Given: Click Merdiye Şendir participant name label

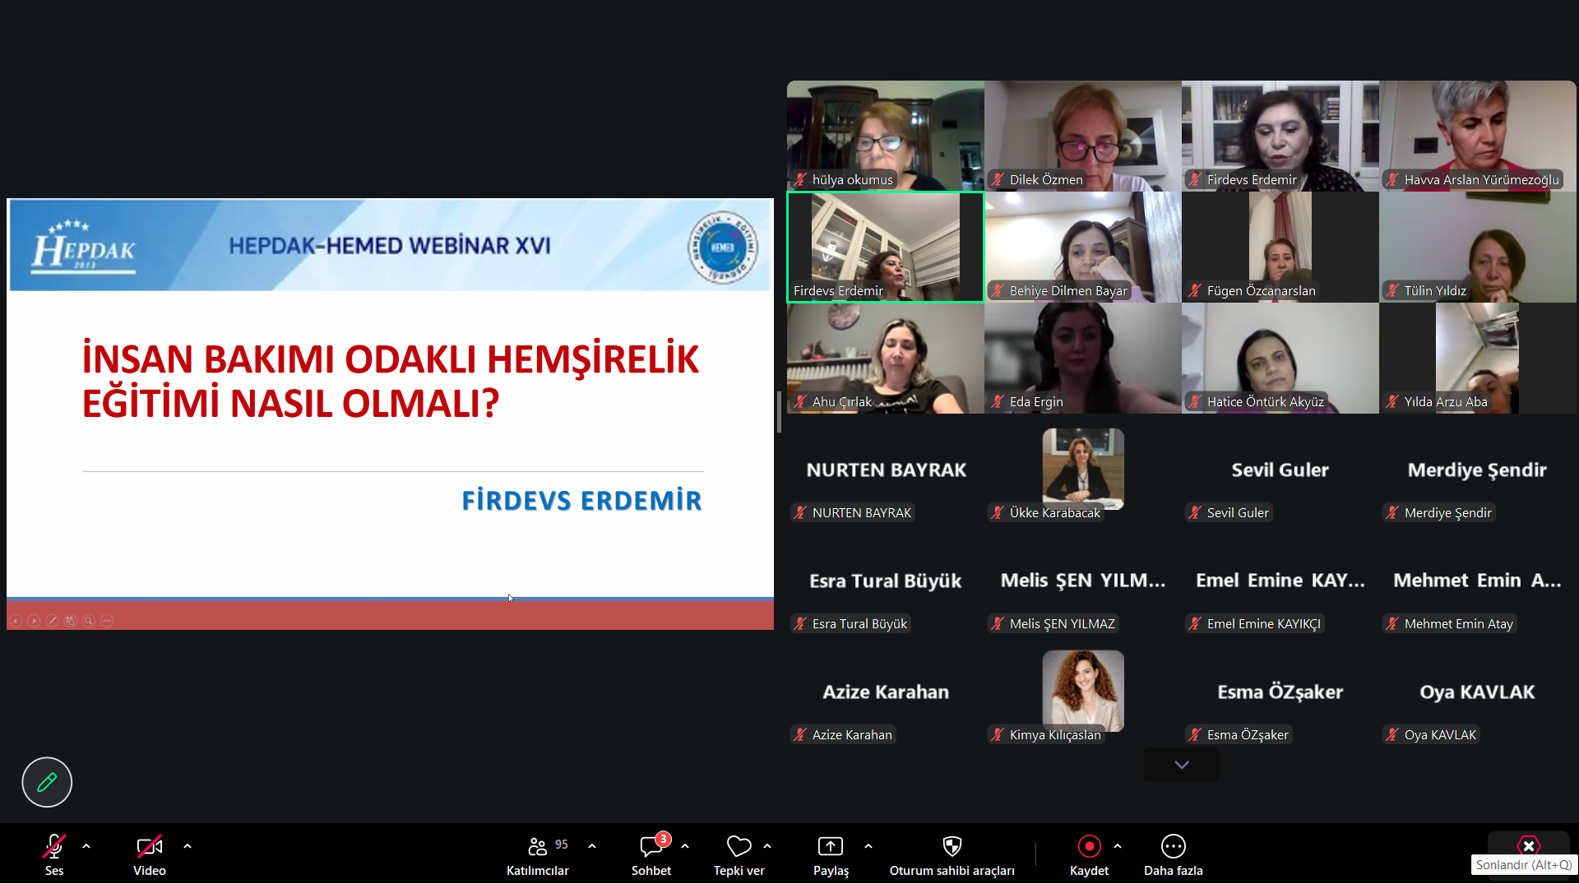Looking at the screenshot, I should pyautogui.click(x=1439, y=512).
